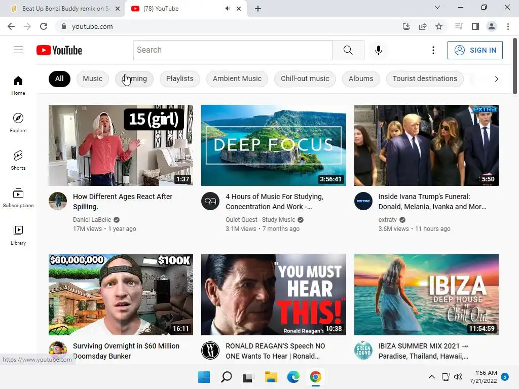519x389 pixels.
Task: Click the extratv channel avatar
Action: coord(363,201)
